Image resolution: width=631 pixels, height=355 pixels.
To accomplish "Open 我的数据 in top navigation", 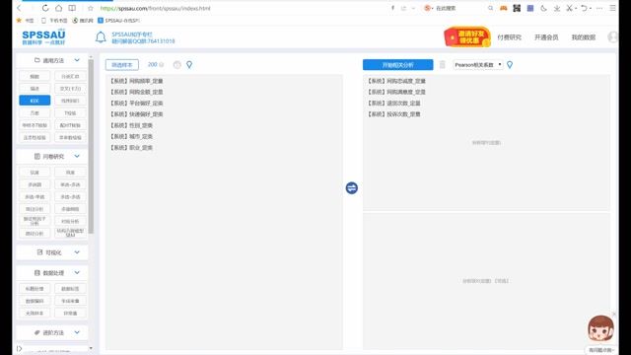I will 583,37.
